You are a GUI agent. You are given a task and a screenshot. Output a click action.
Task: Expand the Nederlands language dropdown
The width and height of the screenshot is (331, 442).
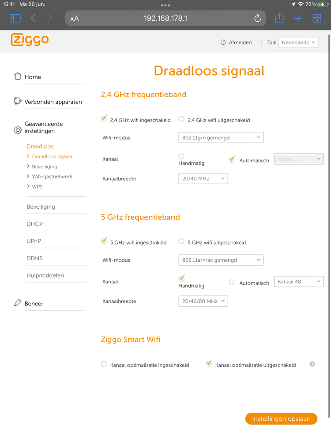[298, 42]
